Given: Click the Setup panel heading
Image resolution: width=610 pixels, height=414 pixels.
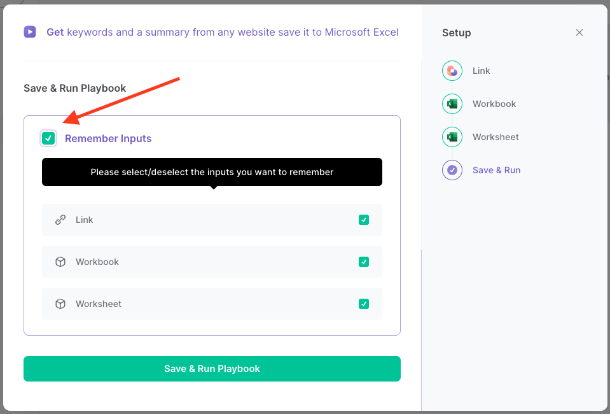Looking at the screenshot, I should 456,33.
